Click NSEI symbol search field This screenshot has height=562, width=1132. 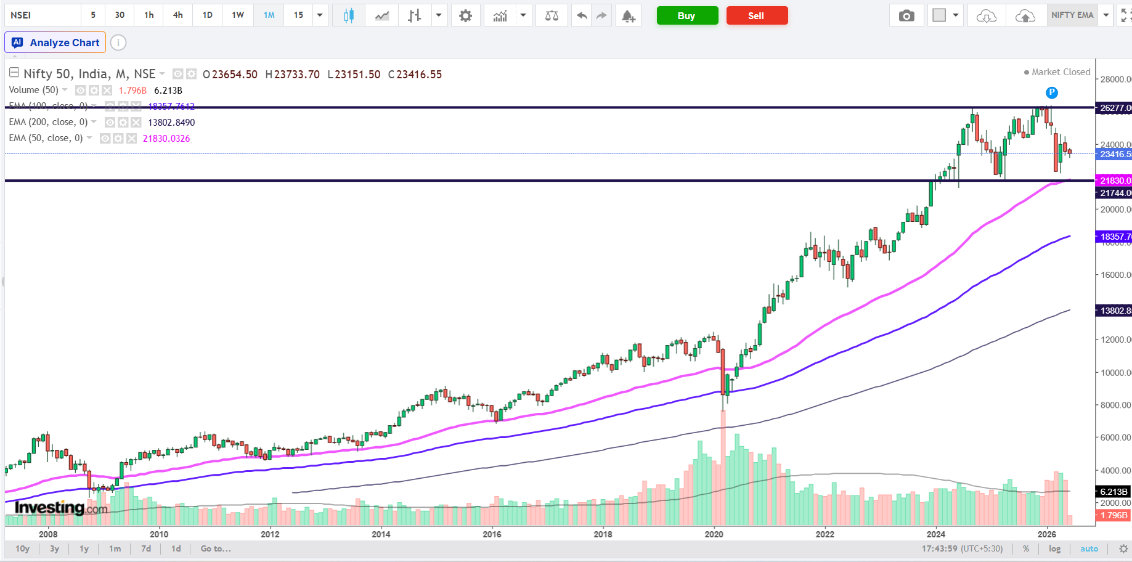(42, 15)
